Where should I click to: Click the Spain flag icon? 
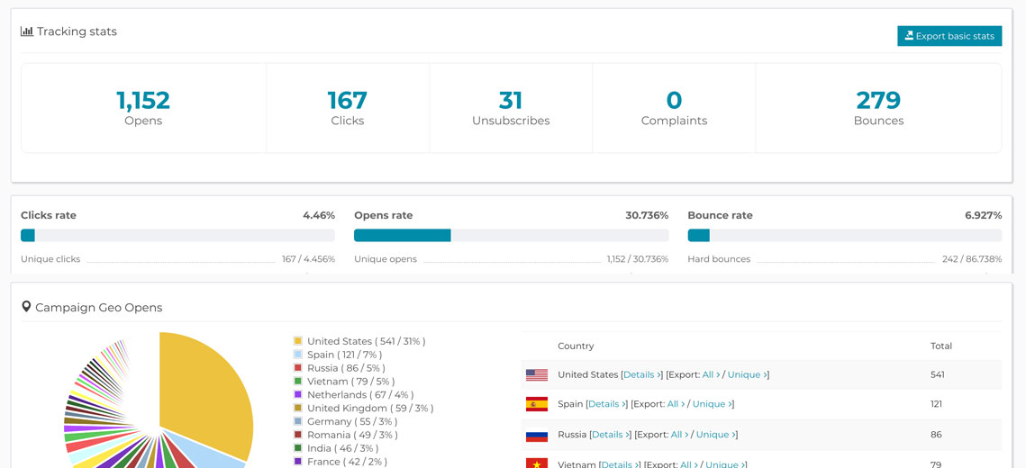pos(537,404)
